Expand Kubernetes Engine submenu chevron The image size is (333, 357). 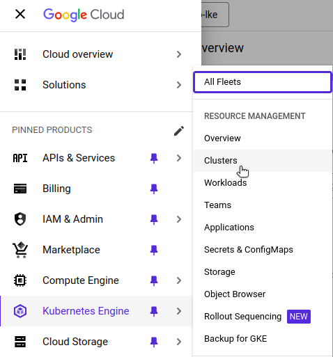pos(179,311)
